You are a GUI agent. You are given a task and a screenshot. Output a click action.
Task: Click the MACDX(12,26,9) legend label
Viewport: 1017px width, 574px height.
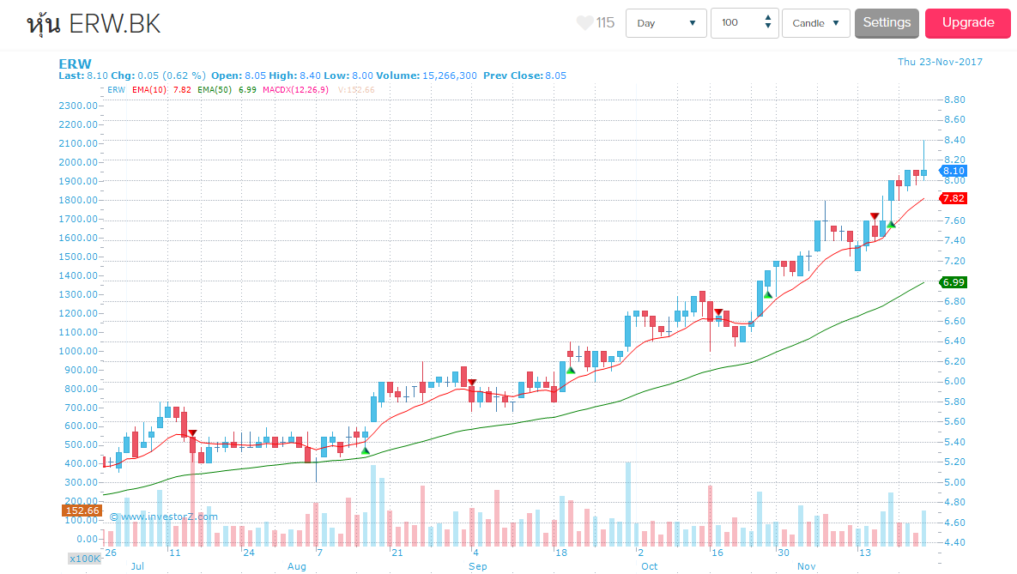(x=295, y=89)
